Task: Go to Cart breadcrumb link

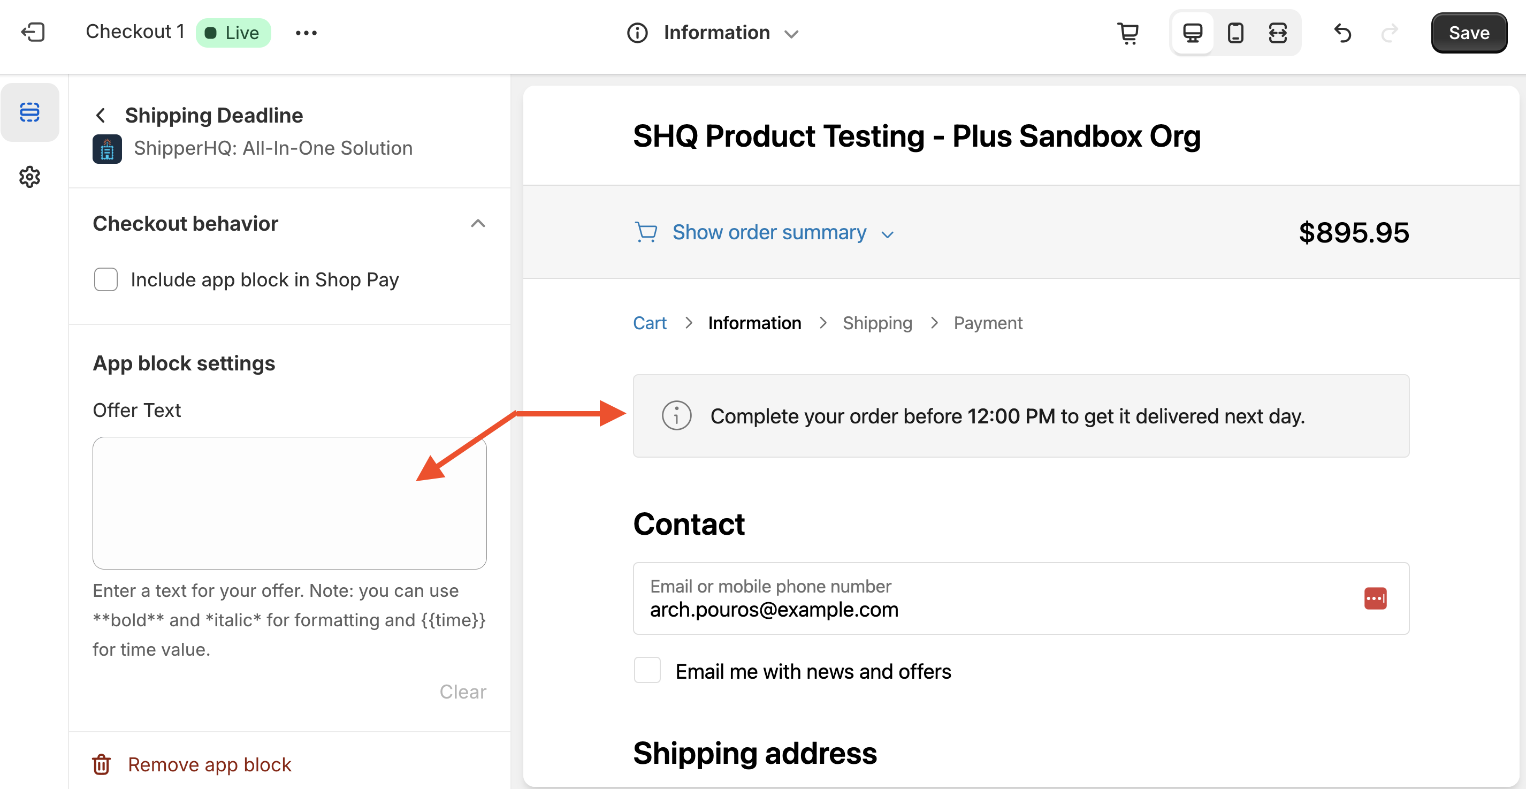Action: coord(649,323)
